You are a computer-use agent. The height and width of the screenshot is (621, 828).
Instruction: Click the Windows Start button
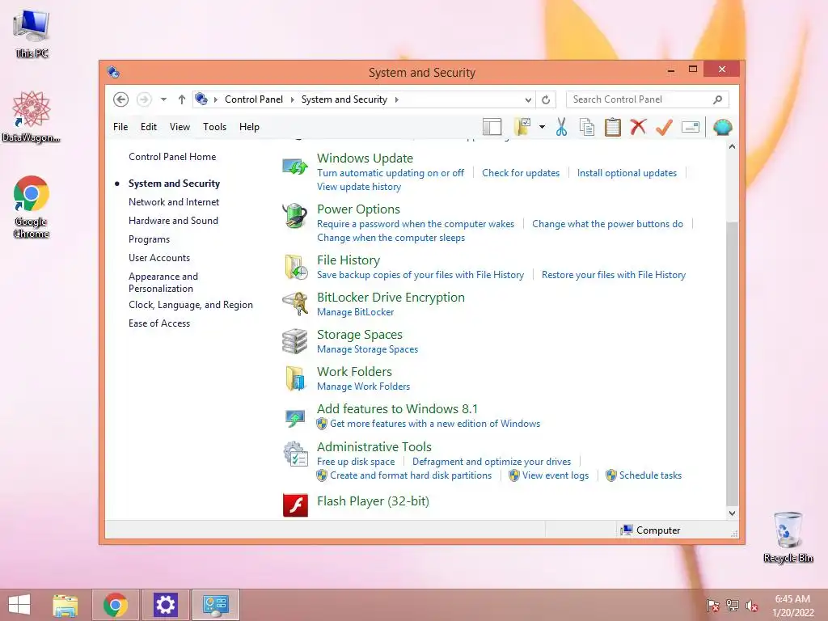[x=19, y=605]
